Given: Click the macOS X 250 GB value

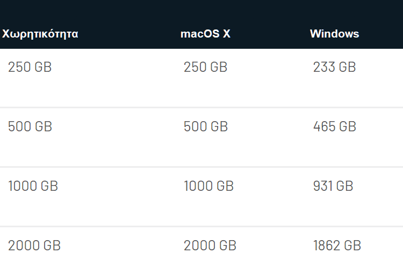Looking at the screenshot, I should click(205, 67).
